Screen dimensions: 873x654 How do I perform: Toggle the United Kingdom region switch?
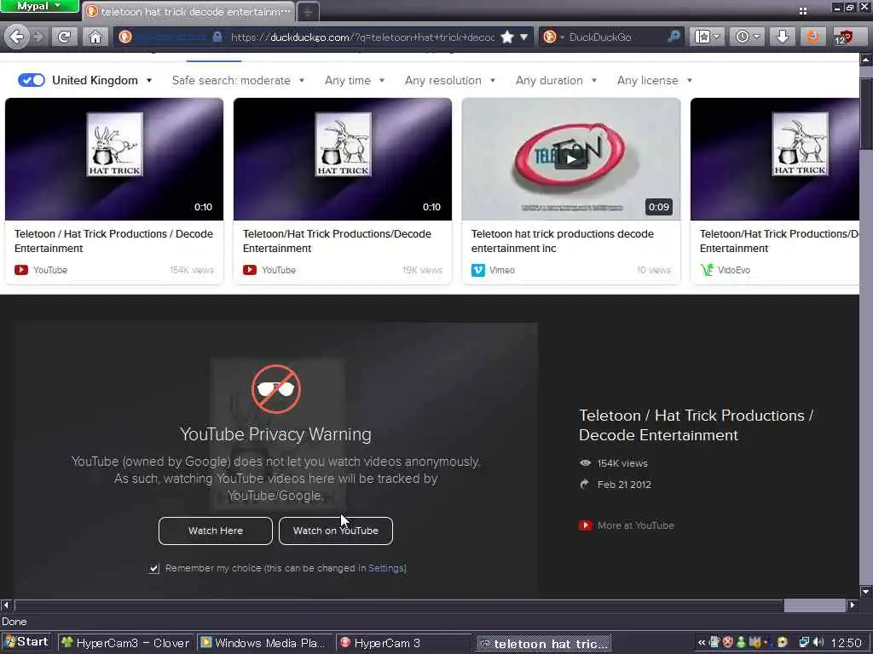(x=32, y=80)
